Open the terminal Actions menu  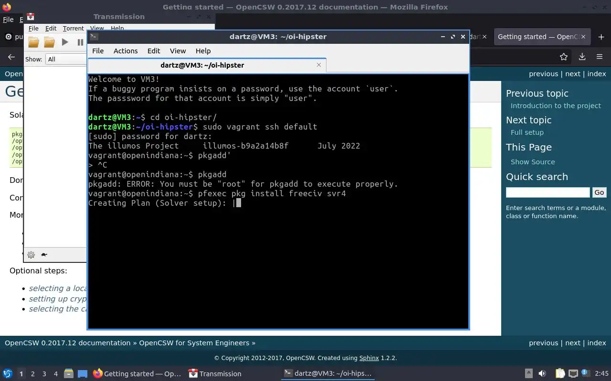[126, 51]
